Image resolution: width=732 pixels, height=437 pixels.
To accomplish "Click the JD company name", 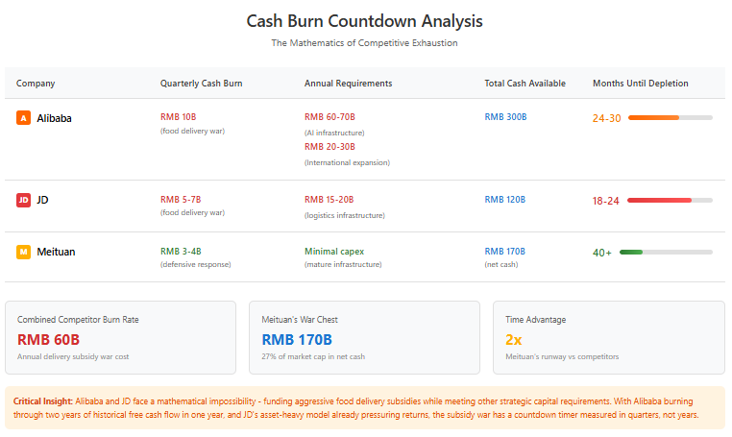I will [x=42, y=200].
